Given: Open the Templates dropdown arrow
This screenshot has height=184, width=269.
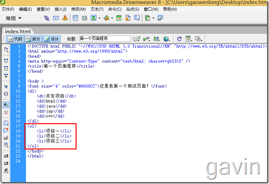Looking at the screenshot, I should (153, 18).
